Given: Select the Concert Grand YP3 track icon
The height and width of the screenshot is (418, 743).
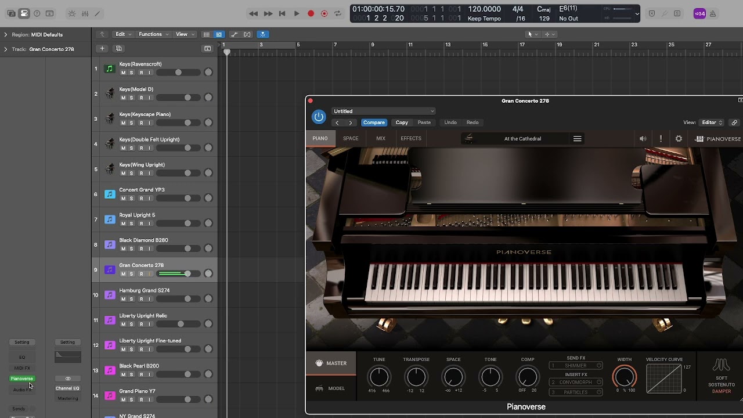Looking at the screenshot, I should click(x=109, y=194).
